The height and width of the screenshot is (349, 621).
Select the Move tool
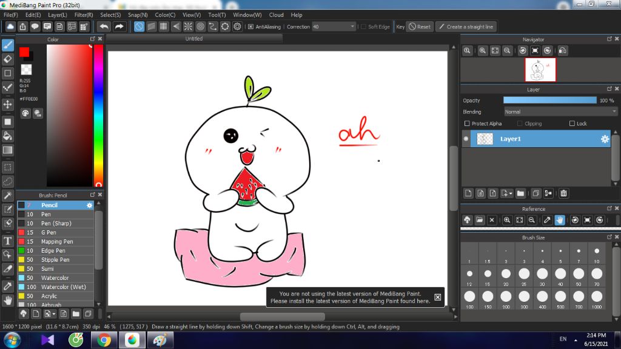click(7, 104)
